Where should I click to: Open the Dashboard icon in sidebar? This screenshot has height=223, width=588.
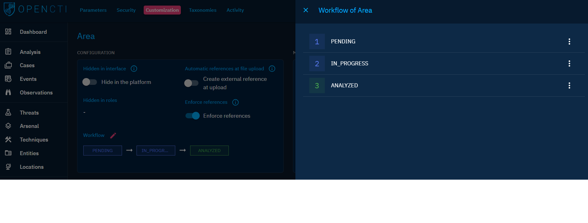[x=8, y=32]
